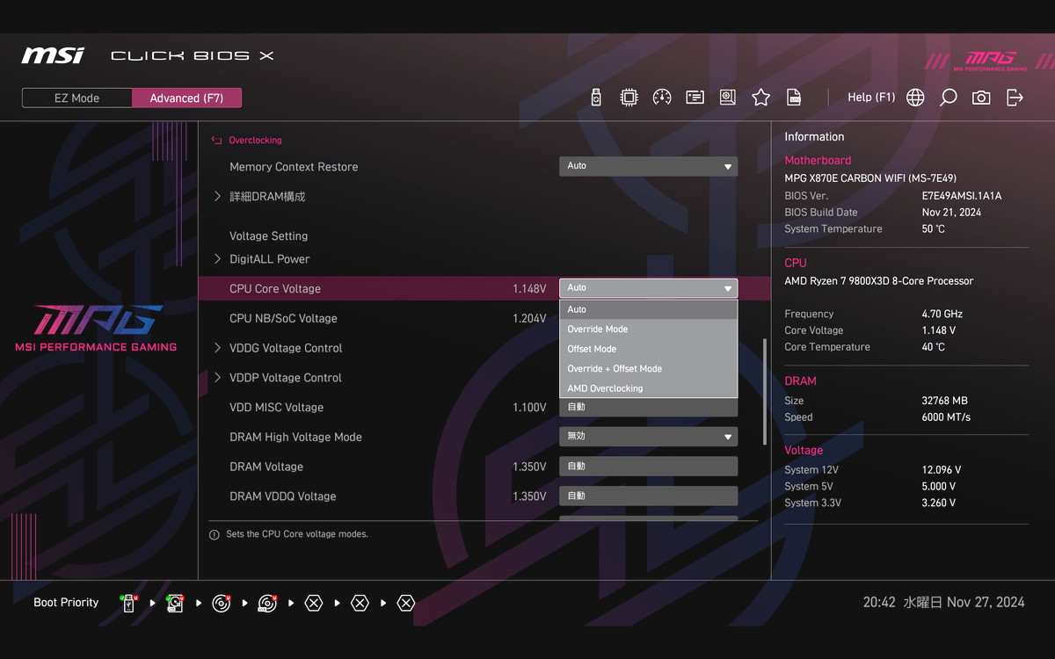Select USB optical disc boot device
This screenshot has width=1055, height=659.
(267, 603)
